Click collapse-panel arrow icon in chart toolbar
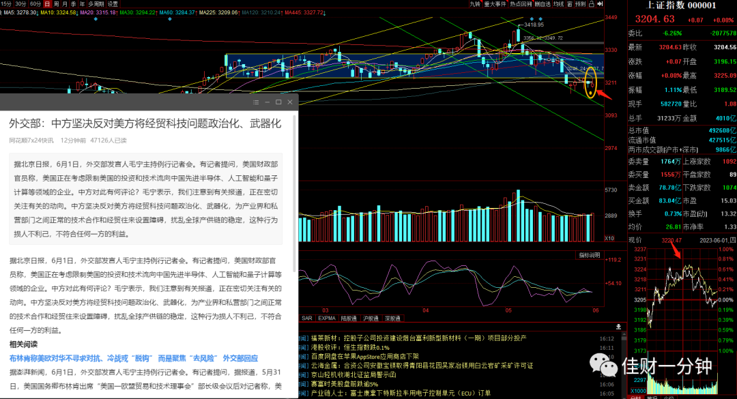This screenshot has width=737, height=399. [x=600, y=4]
